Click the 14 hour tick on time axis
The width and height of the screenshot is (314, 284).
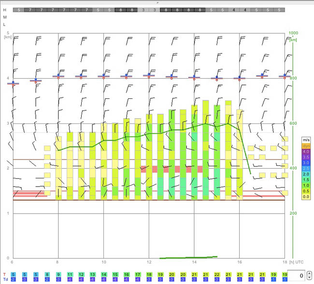point(194,262)
